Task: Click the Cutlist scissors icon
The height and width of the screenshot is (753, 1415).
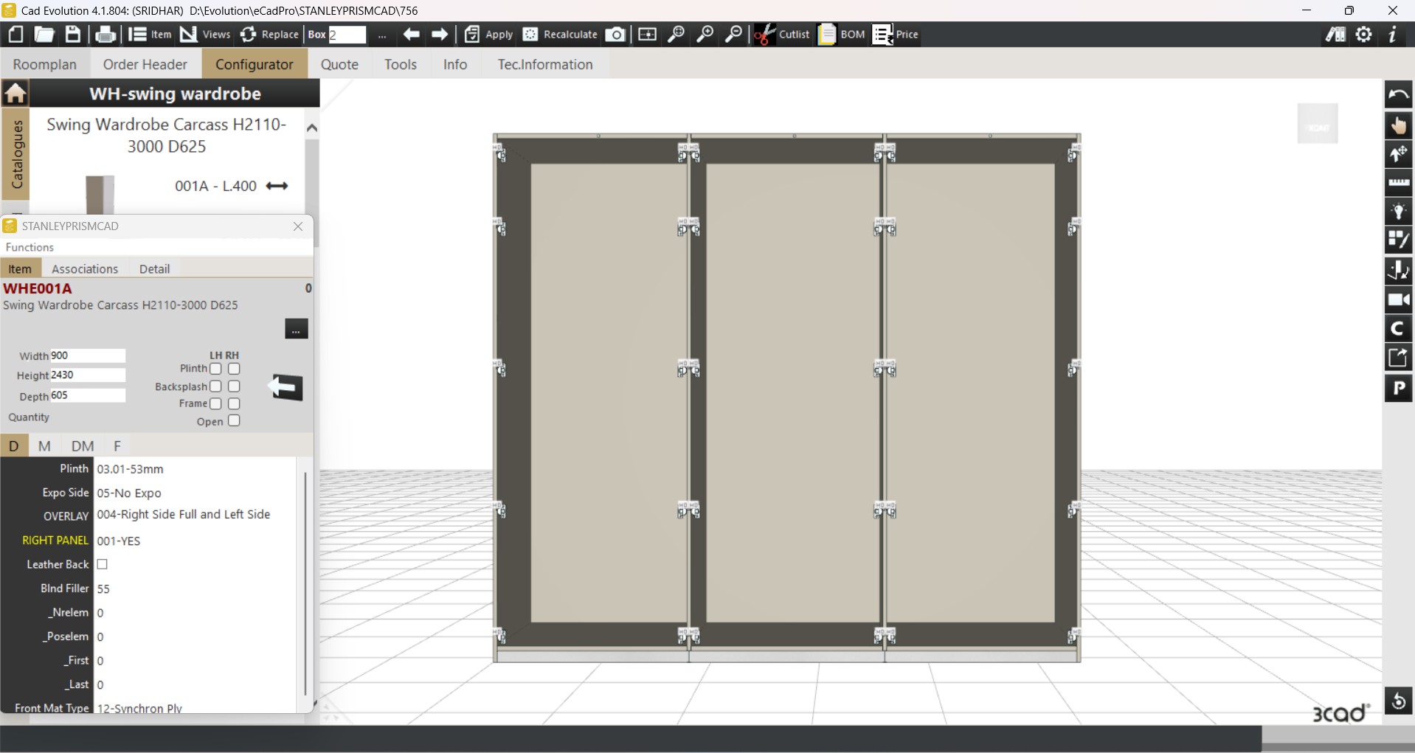Action: point(764,35)
